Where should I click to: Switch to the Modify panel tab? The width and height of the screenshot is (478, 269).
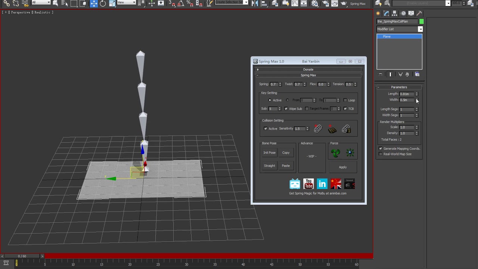click(x=386, y=13)
